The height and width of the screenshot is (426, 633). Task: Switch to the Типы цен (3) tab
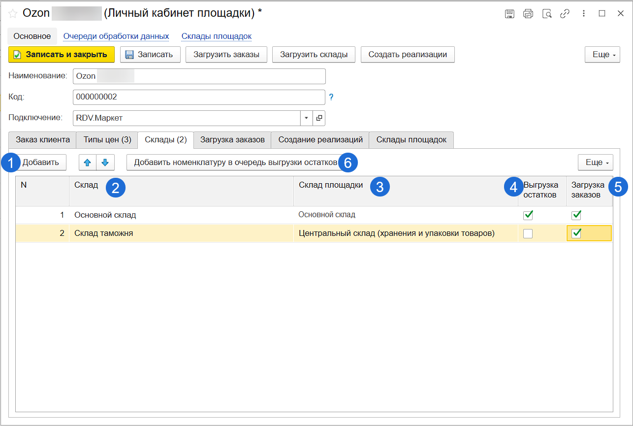[x=107, y=140]
